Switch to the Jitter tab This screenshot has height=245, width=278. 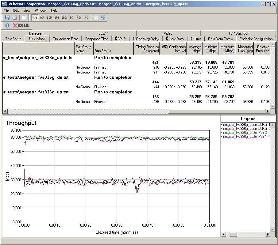click(x=196, y=39)
